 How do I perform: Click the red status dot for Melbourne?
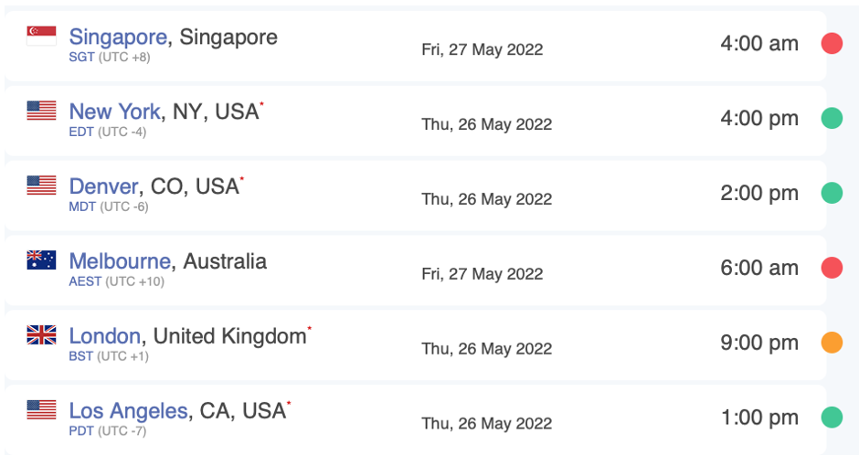click(x=832, y=268)
